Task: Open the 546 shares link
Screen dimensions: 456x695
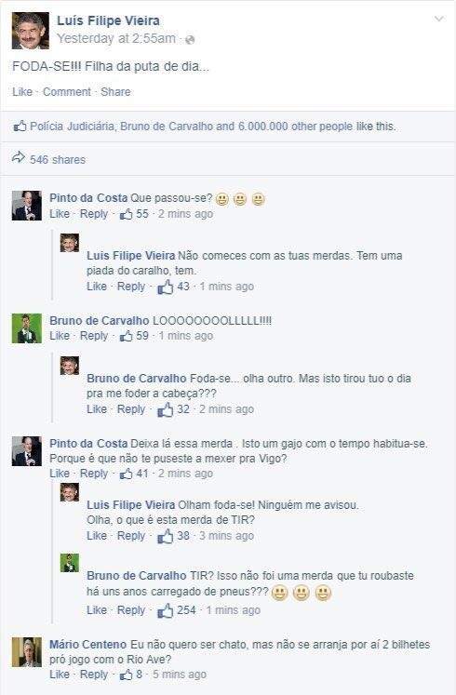Action: [58, 160]
